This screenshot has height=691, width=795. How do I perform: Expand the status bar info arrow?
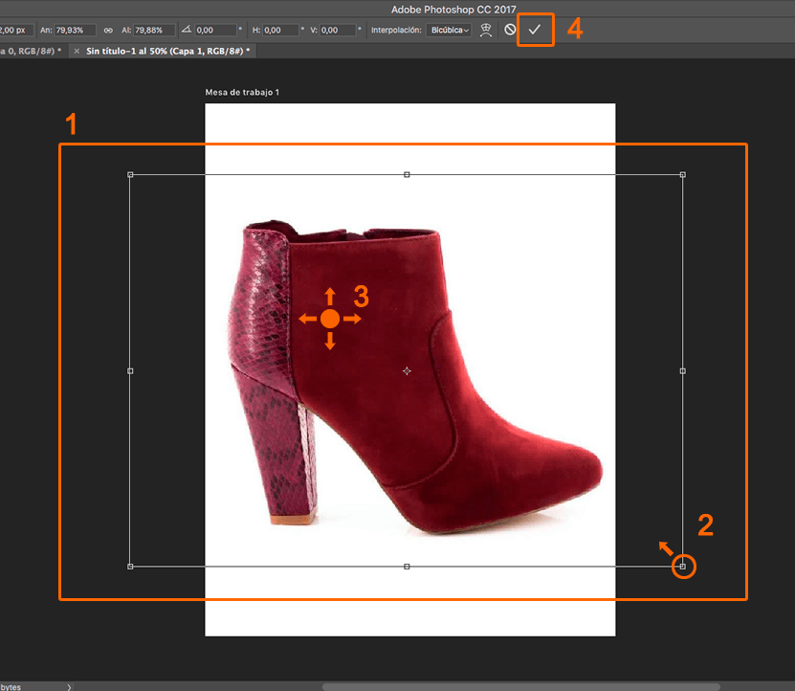(69, 686)
